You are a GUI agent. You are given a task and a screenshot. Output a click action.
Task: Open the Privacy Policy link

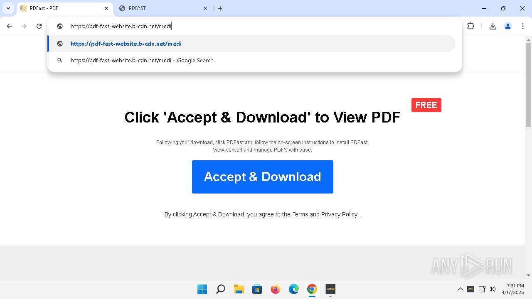pyautogui.click(x=340, y=214)
